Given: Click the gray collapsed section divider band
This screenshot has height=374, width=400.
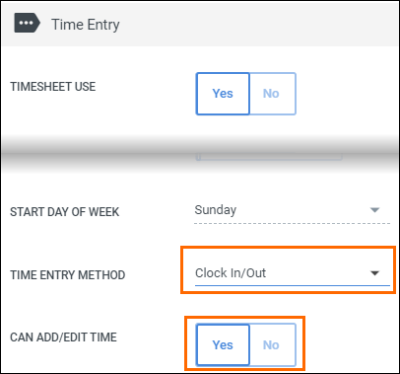Looking at the screenshot, I should point(200,153).
